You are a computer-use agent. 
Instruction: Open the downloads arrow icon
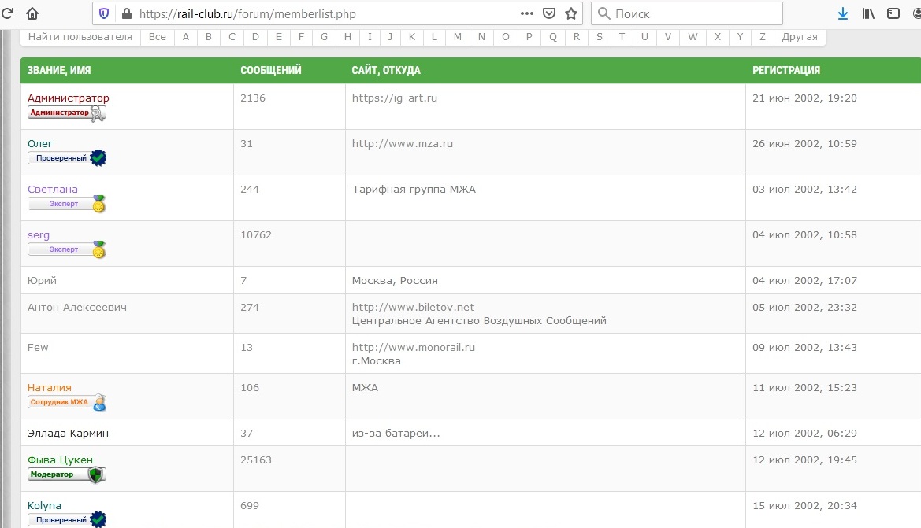click(843, 13)
